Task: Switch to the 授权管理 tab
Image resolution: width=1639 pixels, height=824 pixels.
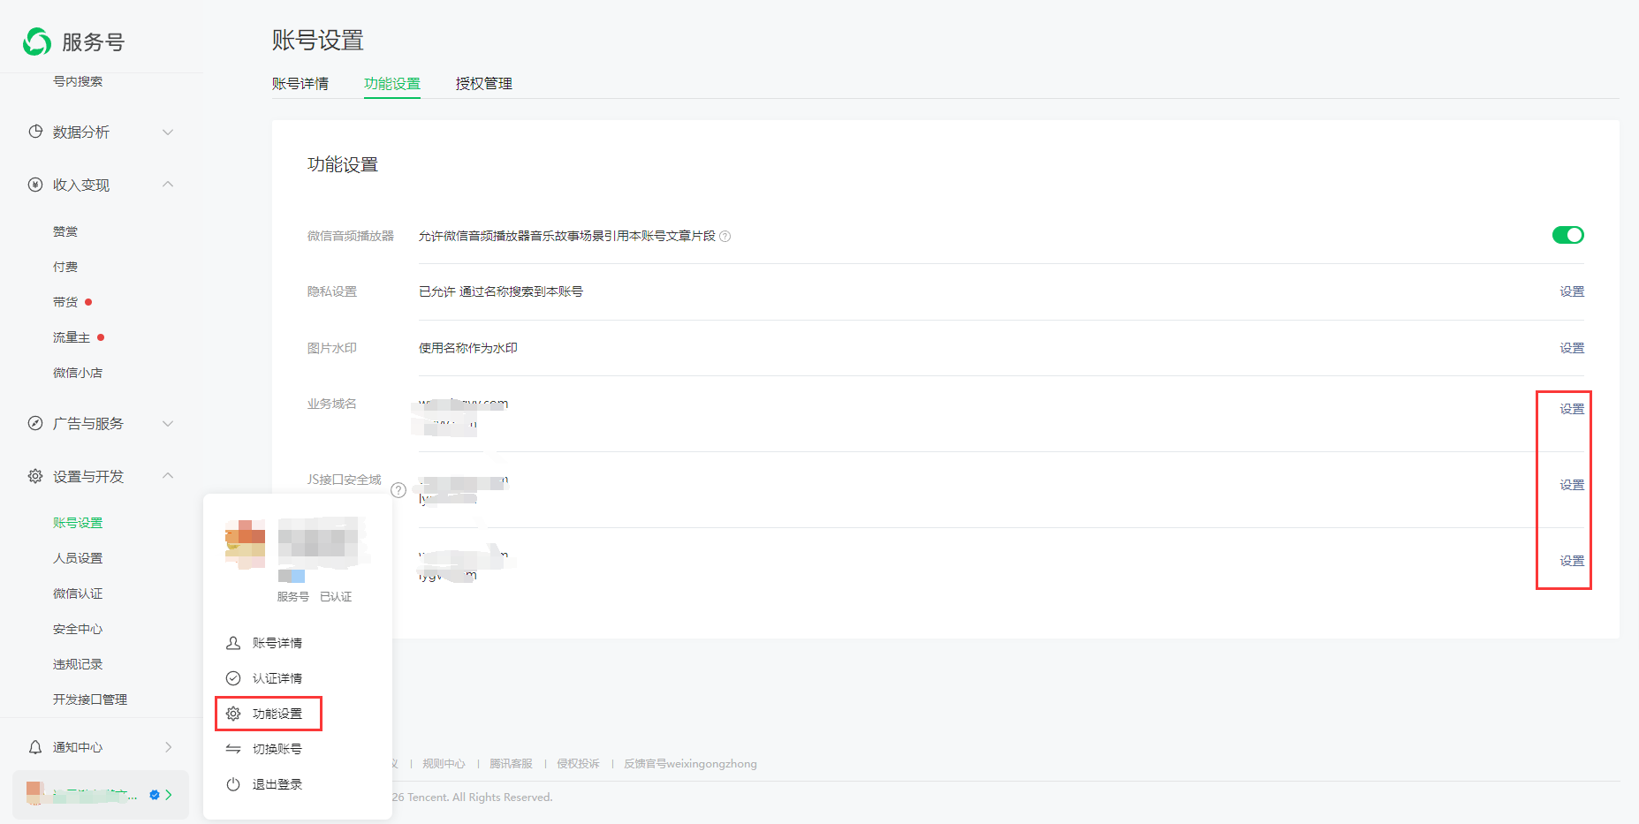Action: [484, 84]
